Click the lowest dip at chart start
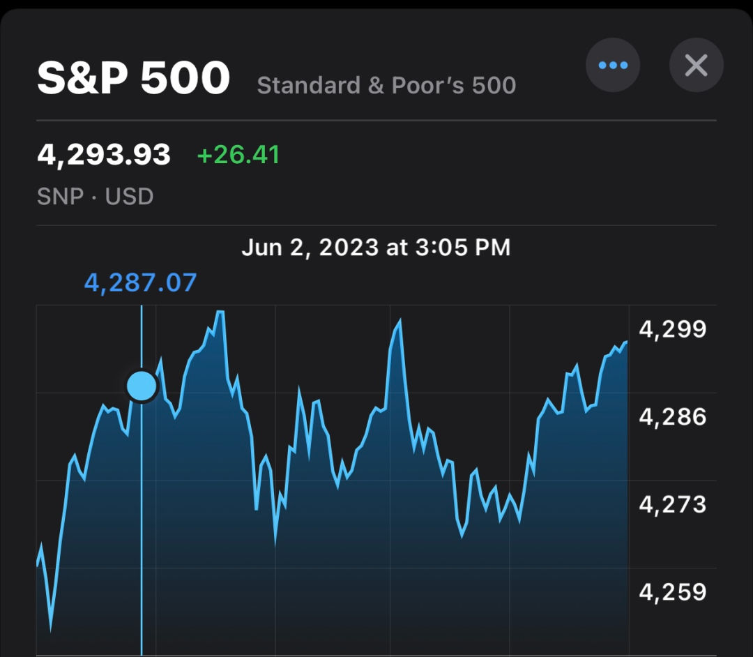 (x=51, y=628)
